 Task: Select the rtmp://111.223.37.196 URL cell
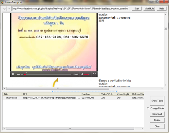pyautogui.click(x=51, y=98)
